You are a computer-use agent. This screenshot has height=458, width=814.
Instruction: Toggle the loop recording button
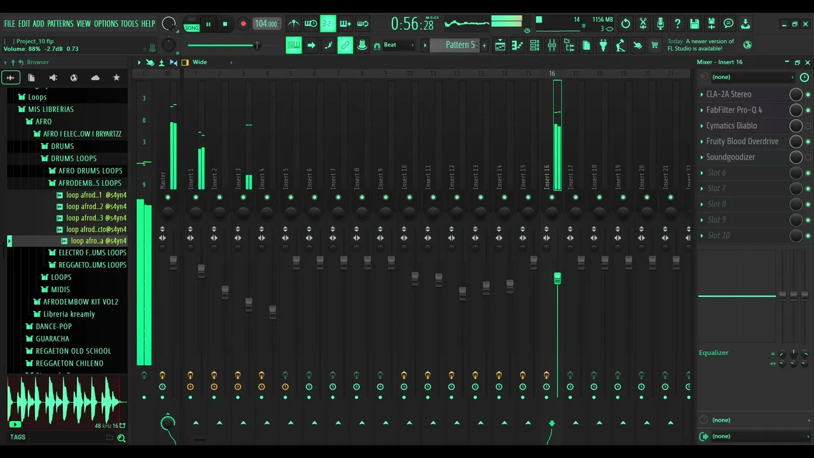[362, 24]
